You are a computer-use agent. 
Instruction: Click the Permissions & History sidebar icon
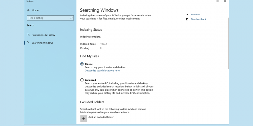coord(28,35)
